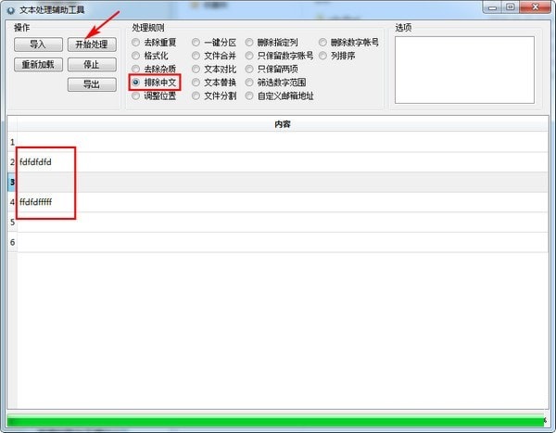
Task: Select the 文本替换 option
Action: tap(214, 83)
